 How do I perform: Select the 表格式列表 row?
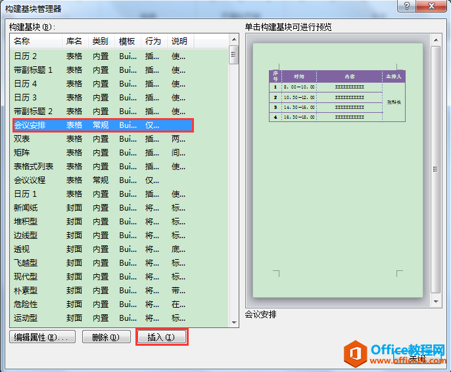pyautogui.click(x=104, y=167)
